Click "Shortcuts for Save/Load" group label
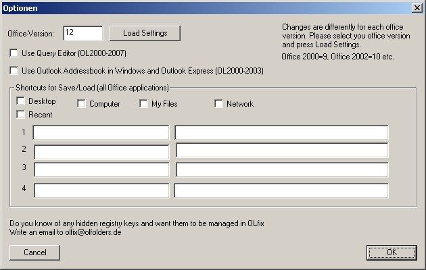The width and height of the screenshot is (426, 270). (x=92, y=88)
